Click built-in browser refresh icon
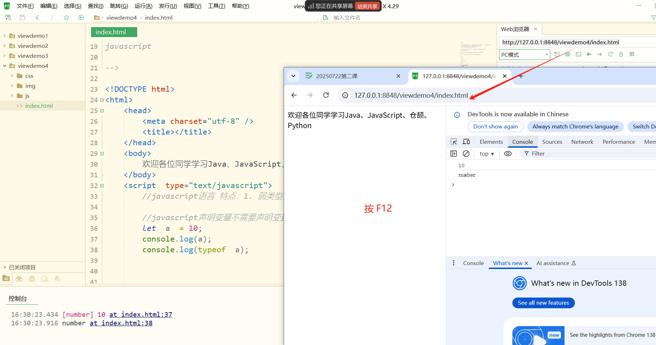 pyautogui.click(x=611, y=54)
